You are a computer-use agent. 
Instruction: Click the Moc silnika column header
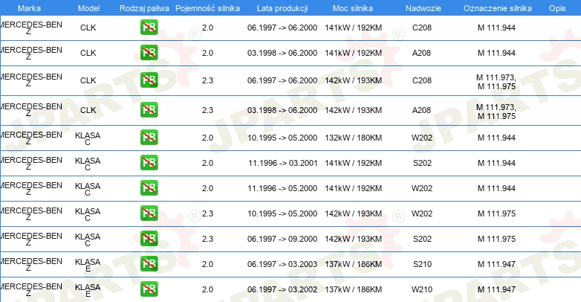(353, 8)
